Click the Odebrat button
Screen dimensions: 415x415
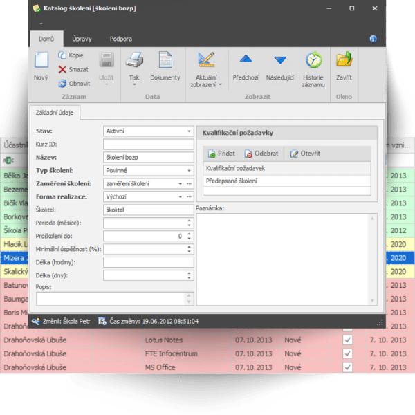(261, 154)
